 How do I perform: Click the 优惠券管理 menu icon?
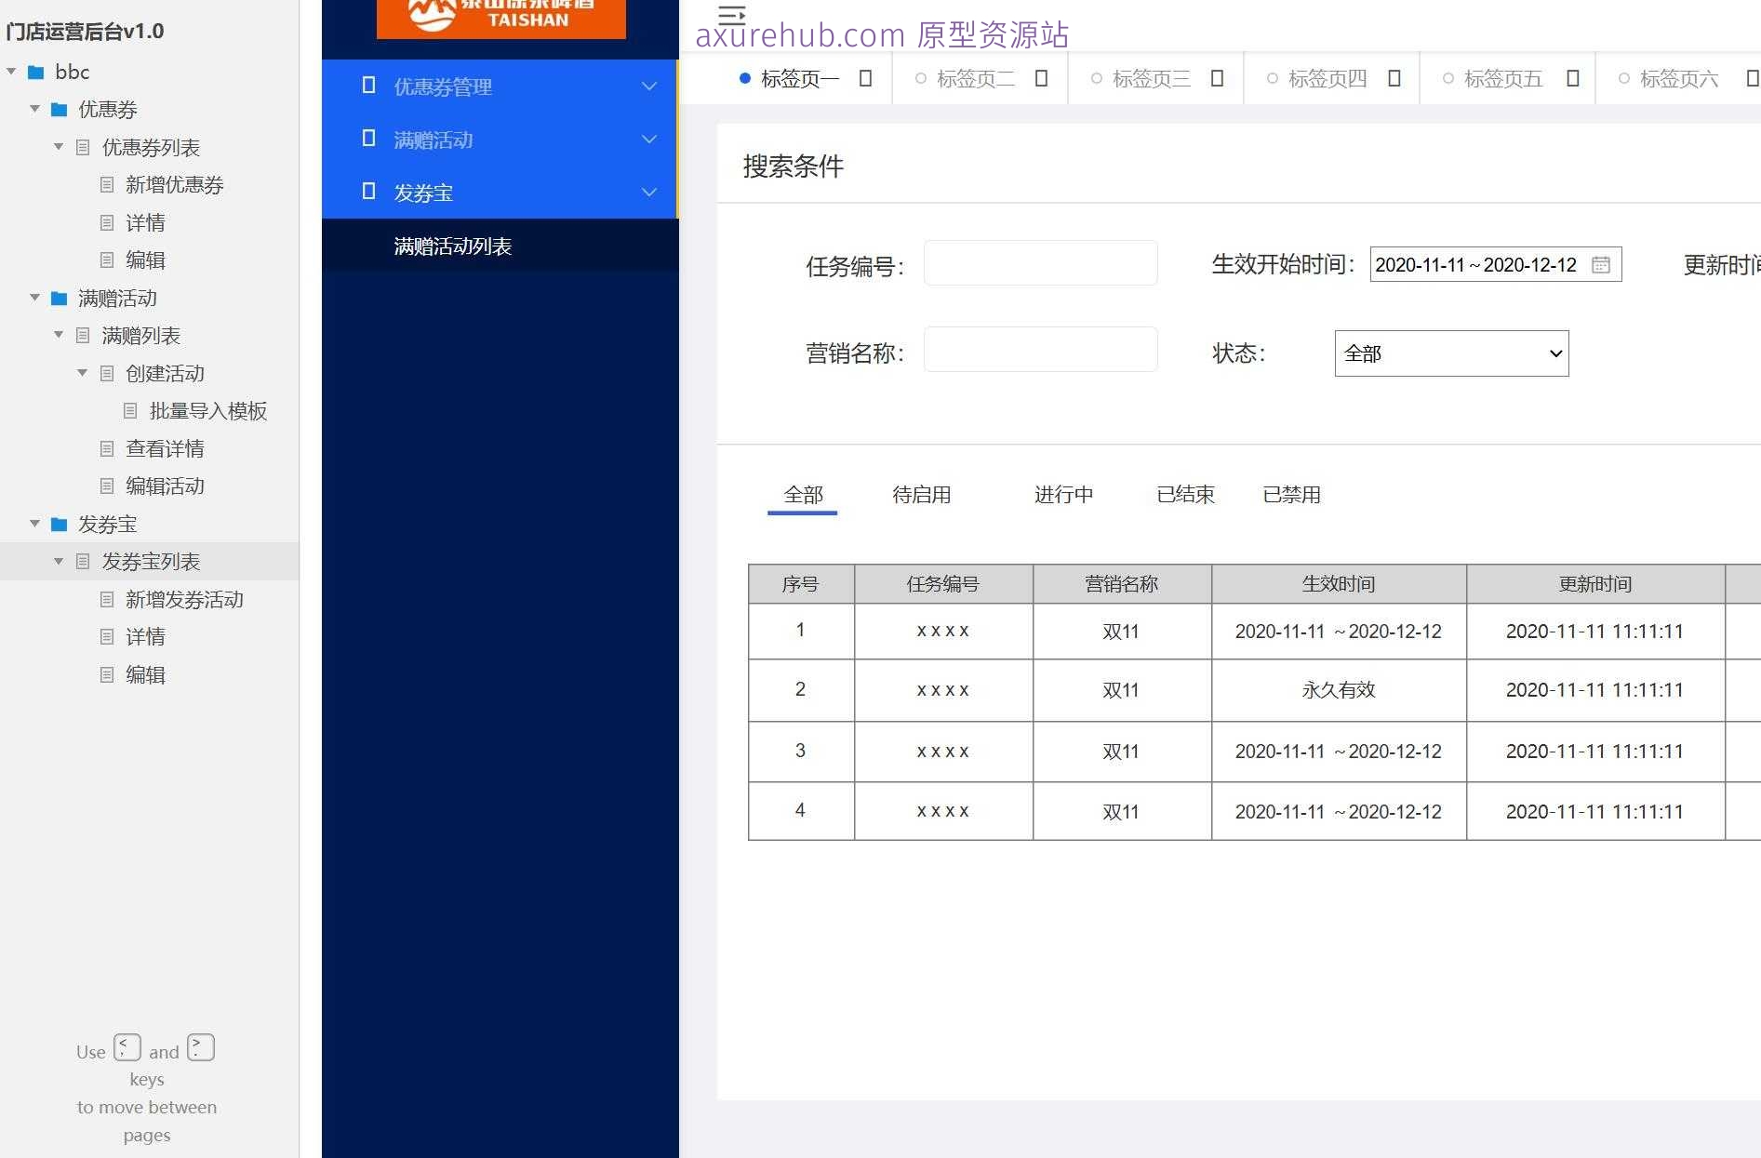(x=367, y=86)
